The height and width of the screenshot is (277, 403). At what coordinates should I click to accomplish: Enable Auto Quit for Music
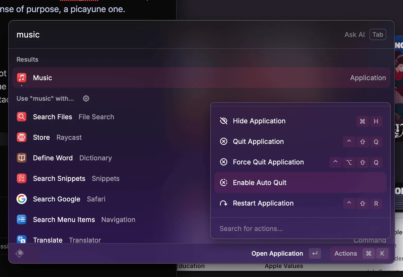(259, 183)
